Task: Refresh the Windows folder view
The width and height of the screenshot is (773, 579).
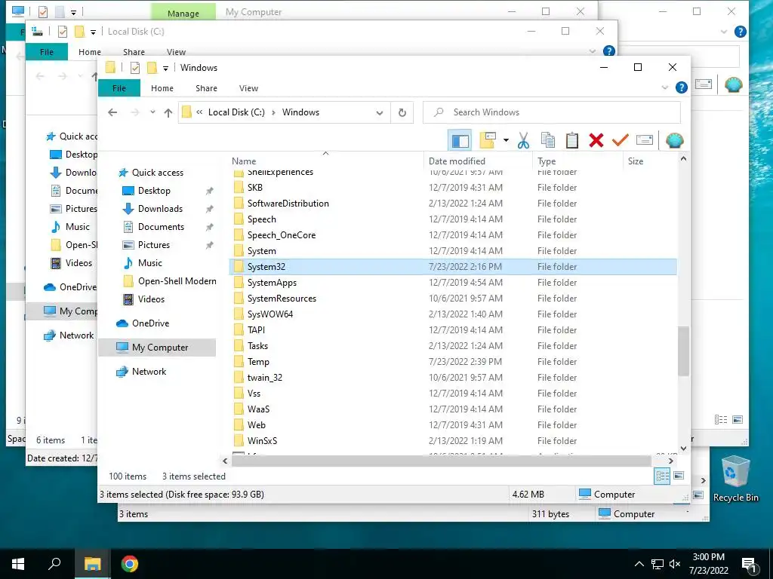Action: (402, 113)
